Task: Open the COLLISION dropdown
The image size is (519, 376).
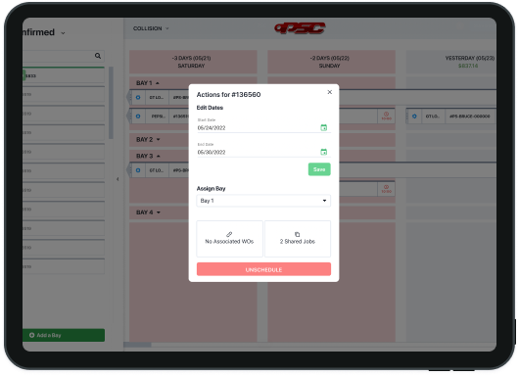Action: click(x=151, y=28)
